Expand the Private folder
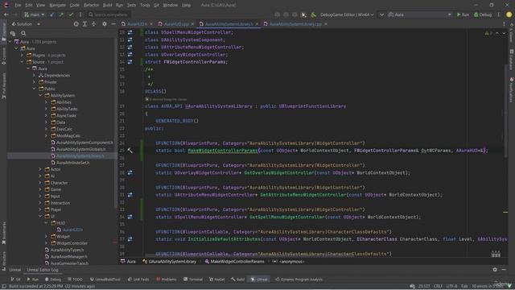This screenshot has width=515, height=290. pyautogui.click(x=34, y=82)
